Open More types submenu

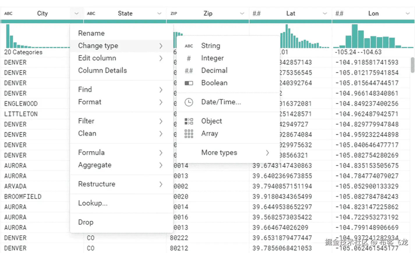(x=228, y=152)
